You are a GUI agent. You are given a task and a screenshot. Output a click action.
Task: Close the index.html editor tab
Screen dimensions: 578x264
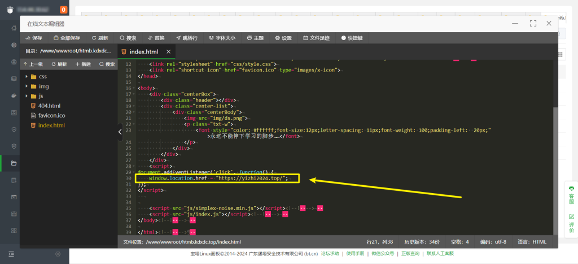click(x=168, y=52)
